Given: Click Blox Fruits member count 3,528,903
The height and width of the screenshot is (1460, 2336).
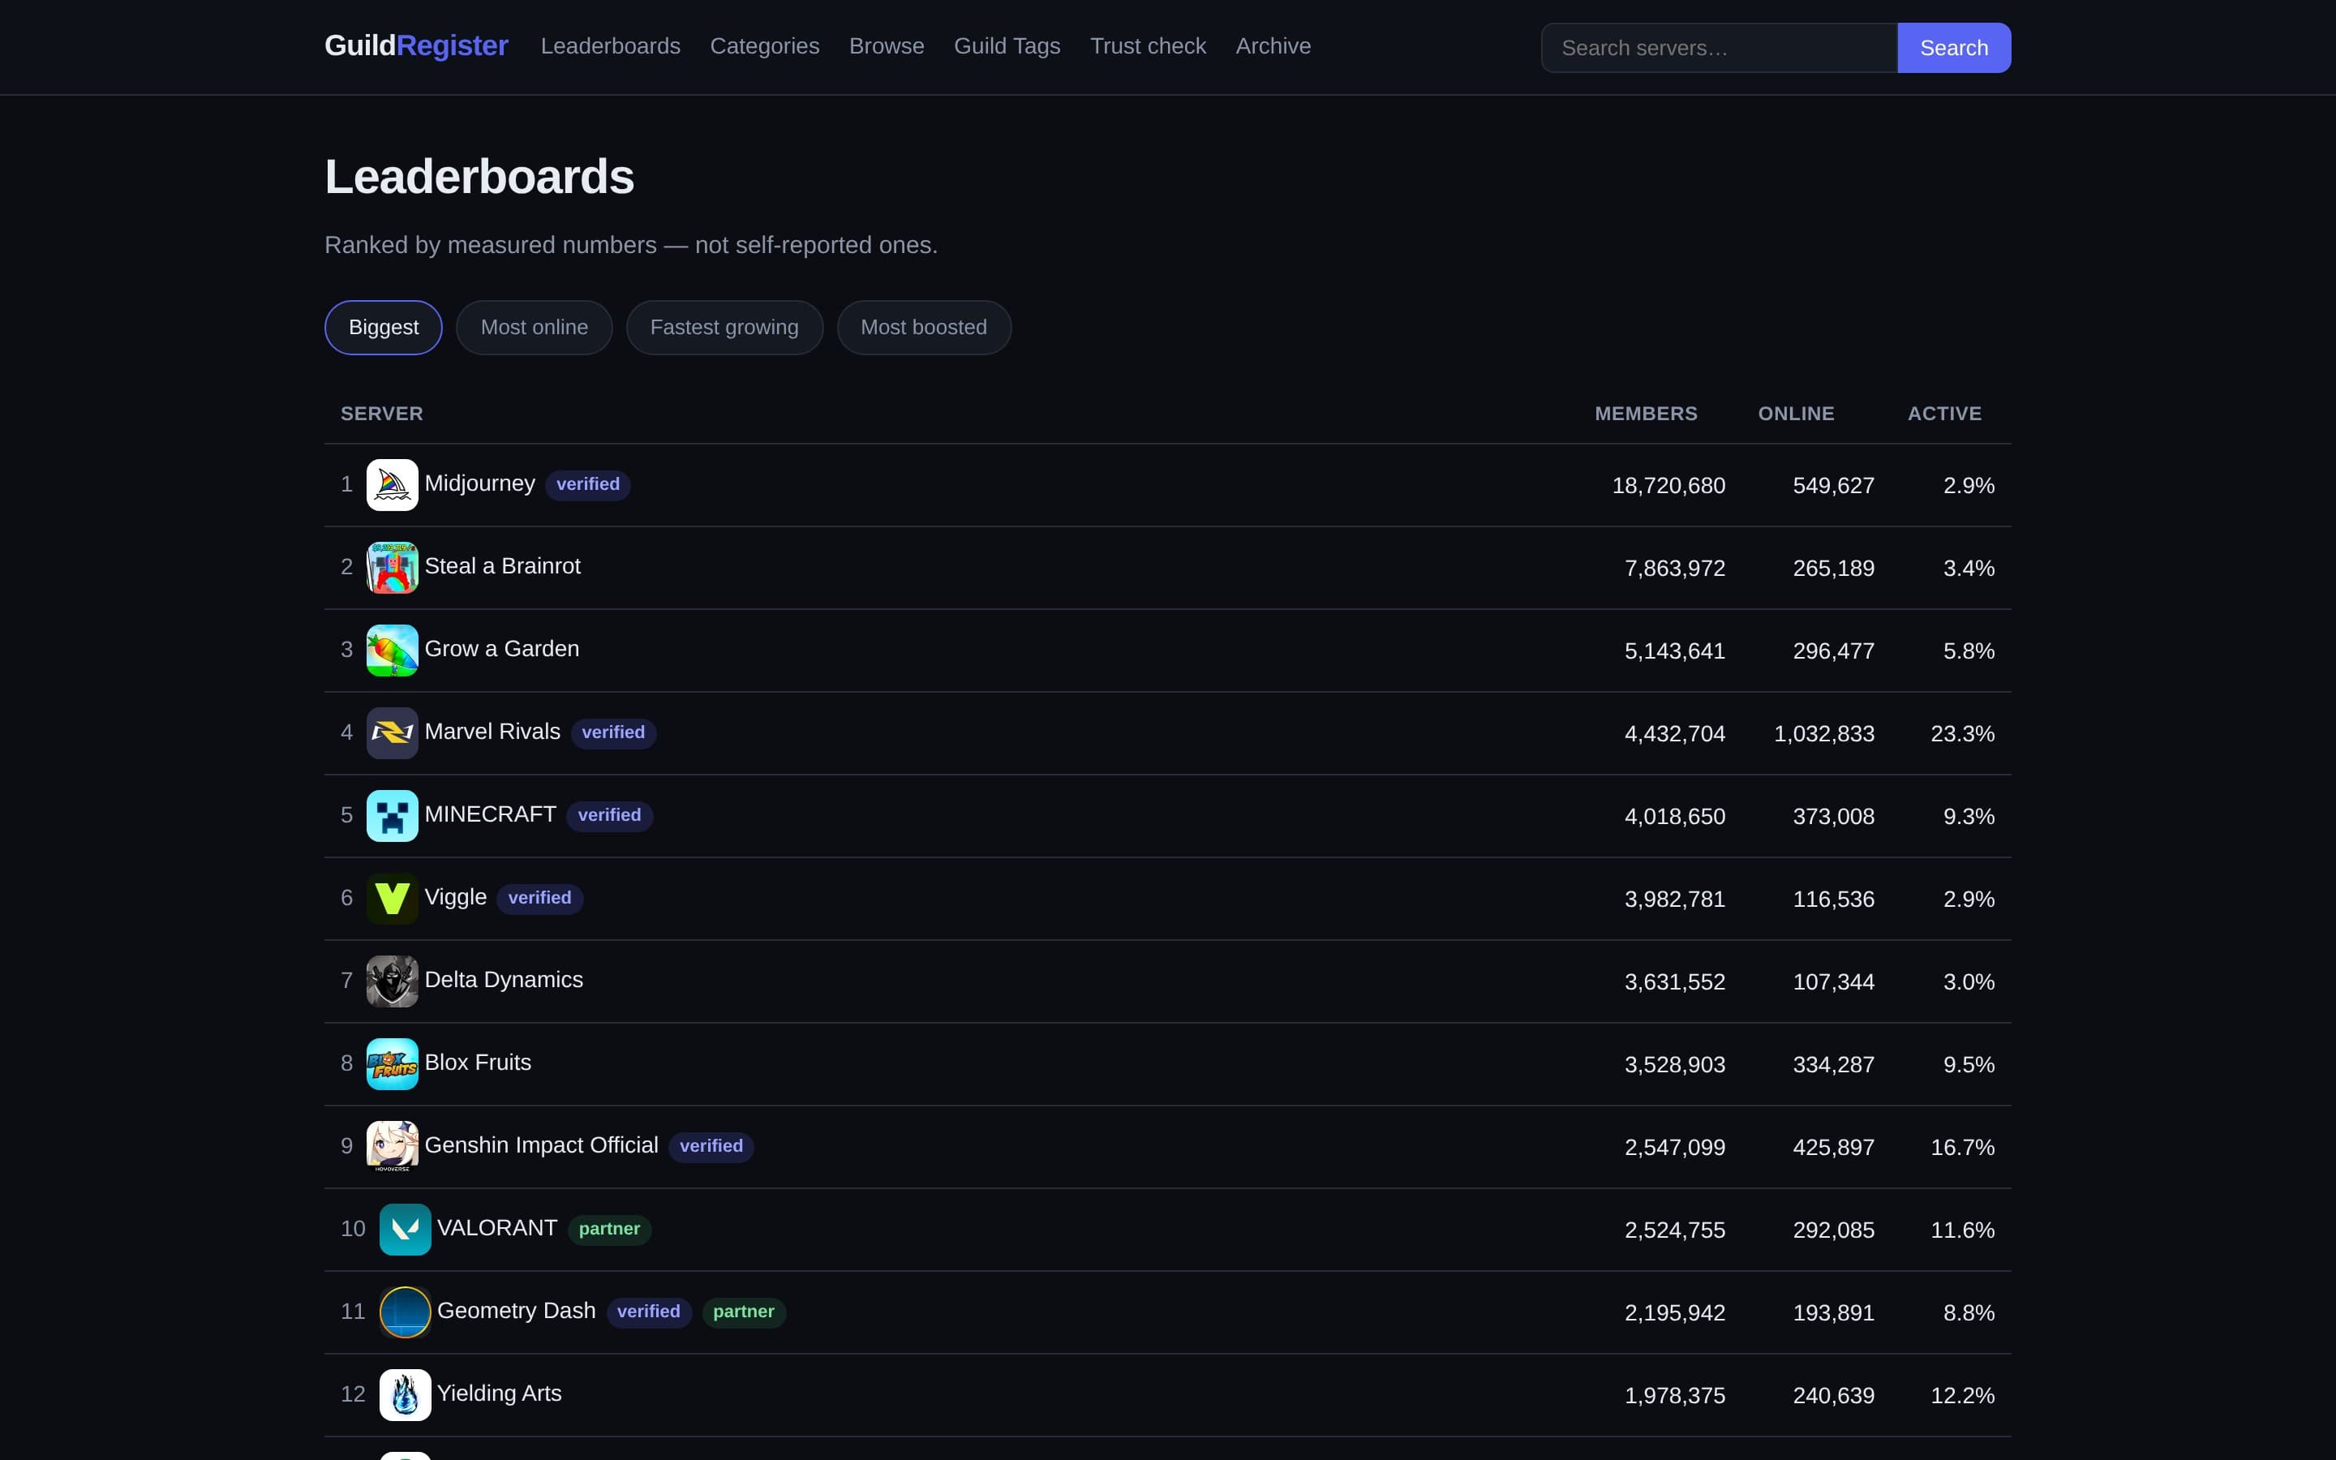Looking at the screenshot, I should (1675, 1065).
